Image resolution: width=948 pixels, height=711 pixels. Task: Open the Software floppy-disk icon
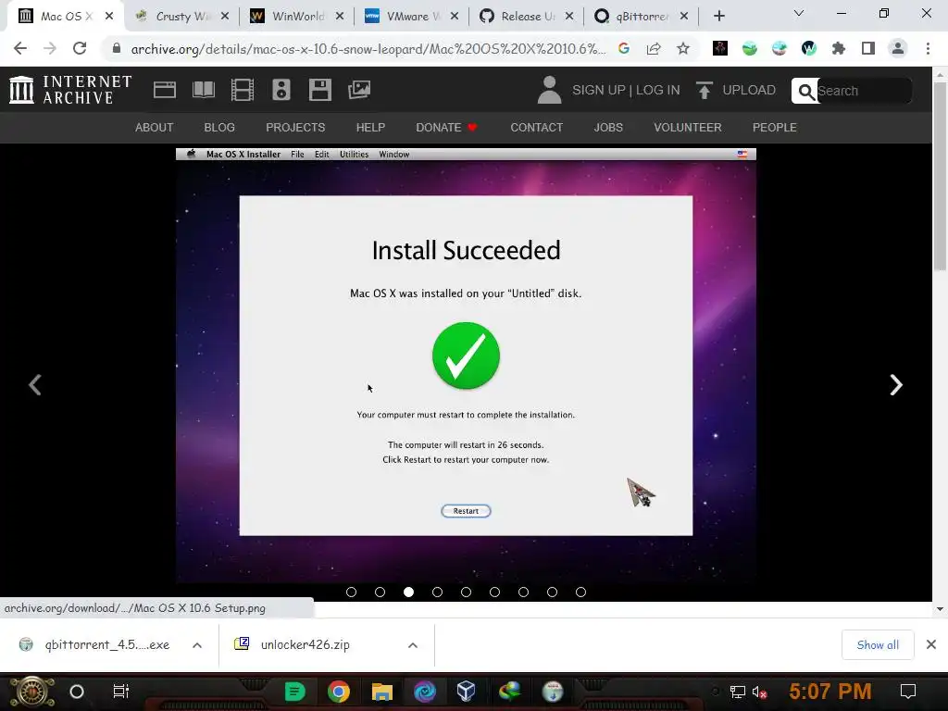[319, 90]
